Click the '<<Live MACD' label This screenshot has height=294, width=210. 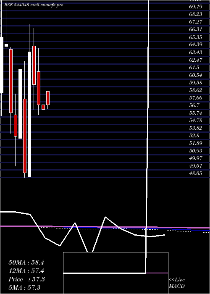(177, 283)
